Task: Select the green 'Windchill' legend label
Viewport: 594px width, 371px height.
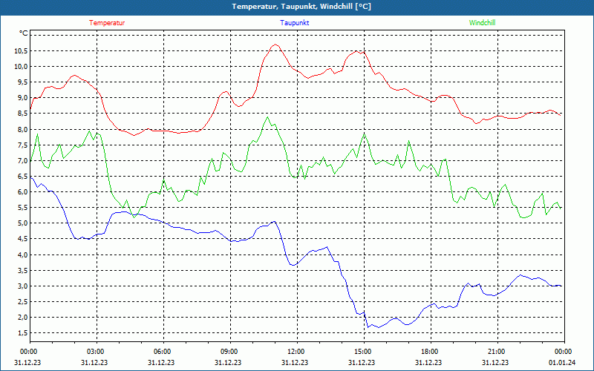Action: tap(482, 23)
